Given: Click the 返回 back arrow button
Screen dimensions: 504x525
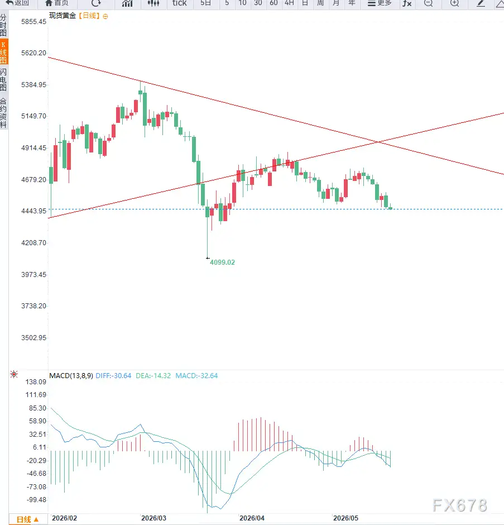Looking at the screenshot, I should [x=17, y=3].
